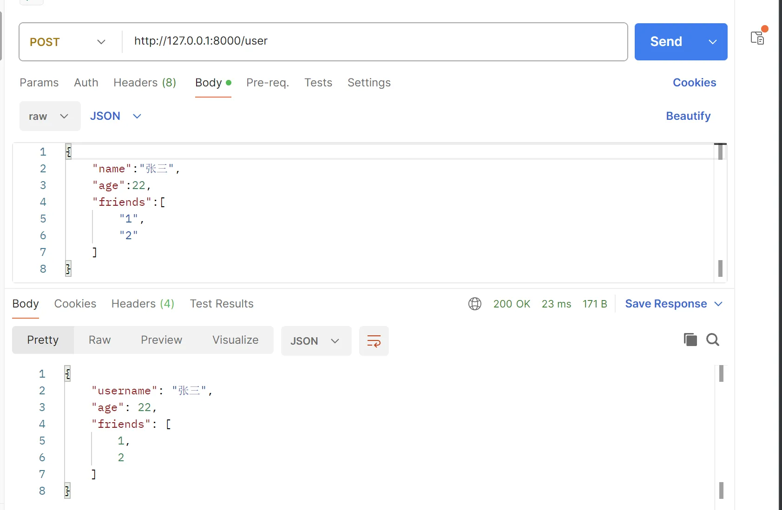Open the Pre-req. tab

pyautogui.click(x=268, y=83)
